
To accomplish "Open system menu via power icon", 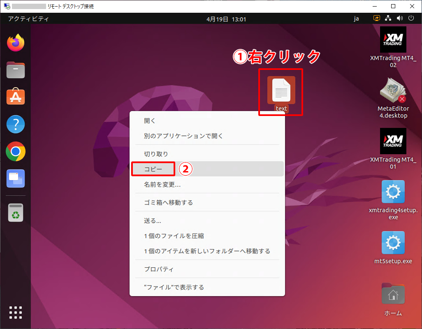I will [x=410, y=19].
